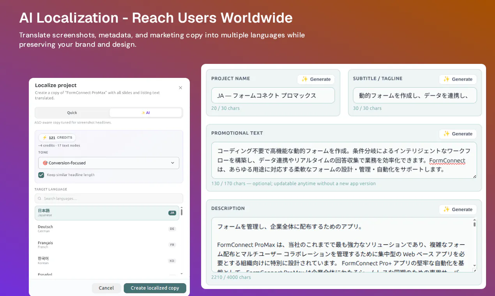Generate the Subtitle / Tagline with AI
Viewport: 495px width, 296px height.
pyautogui.click(x=458, y=79)
